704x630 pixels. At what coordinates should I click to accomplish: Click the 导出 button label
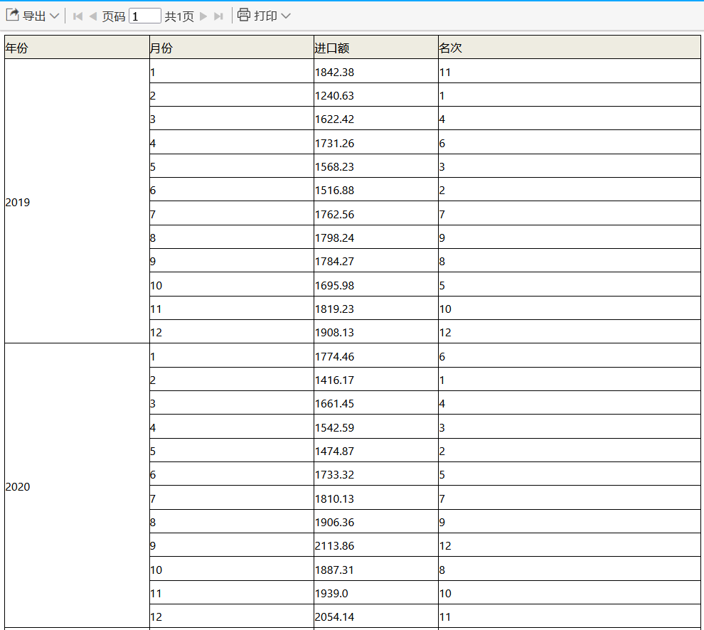pyautogui.click(x=34, y=16)
